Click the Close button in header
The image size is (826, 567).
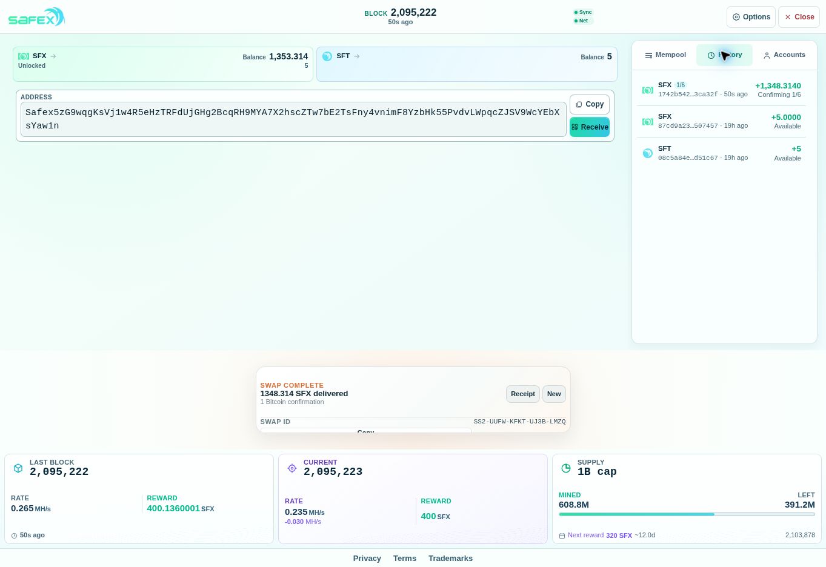pos(799,17)
